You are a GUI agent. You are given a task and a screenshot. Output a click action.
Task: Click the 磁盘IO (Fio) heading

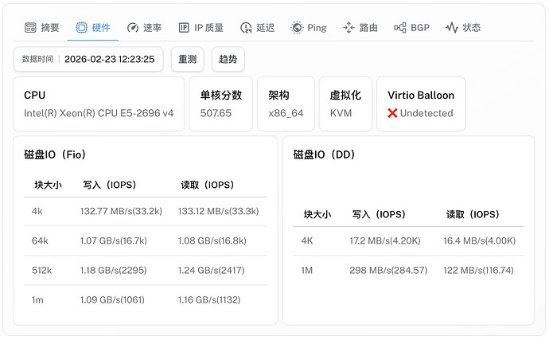click(x=55, y=154)
